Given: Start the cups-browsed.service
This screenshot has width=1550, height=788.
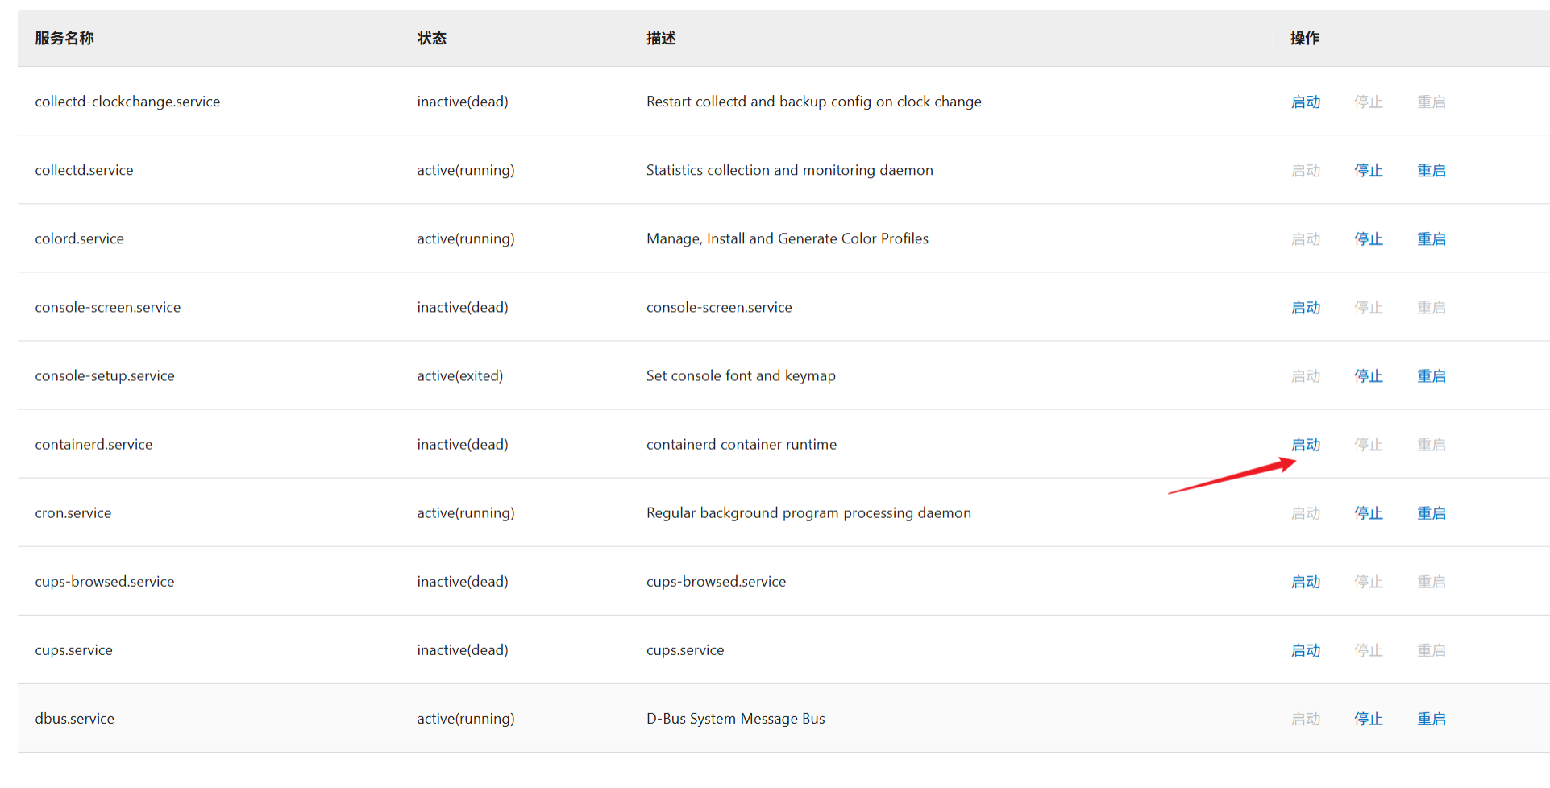Looking at the screenshot, I should (x=1305, y=582).
